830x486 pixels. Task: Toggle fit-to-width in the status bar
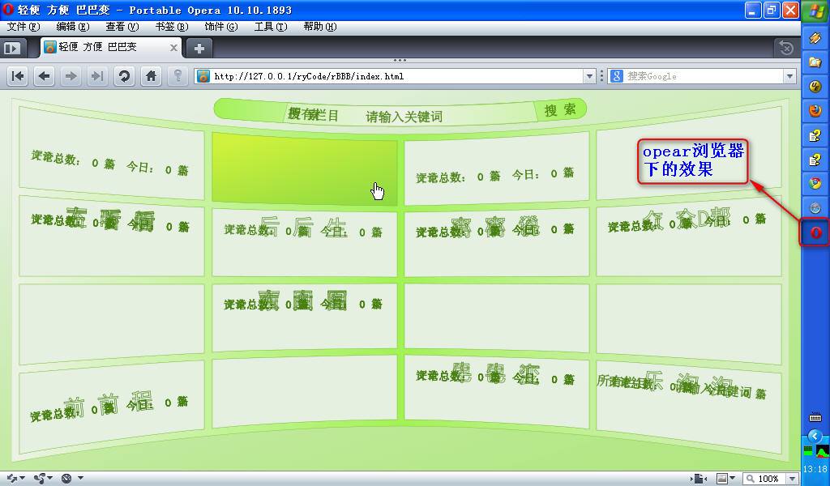pos(699,479)
